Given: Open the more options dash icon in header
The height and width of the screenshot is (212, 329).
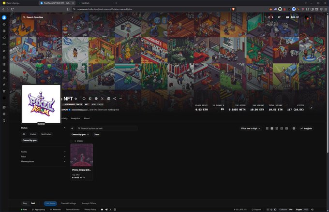Looking at the screenshot, I should pyautogui.click(x=120, y=99).
